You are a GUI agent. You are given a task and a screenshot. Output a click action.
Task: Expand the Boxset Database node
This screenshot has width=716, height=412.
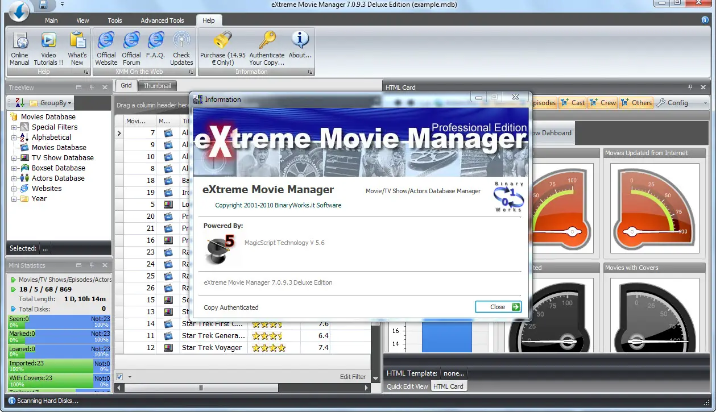14,168
